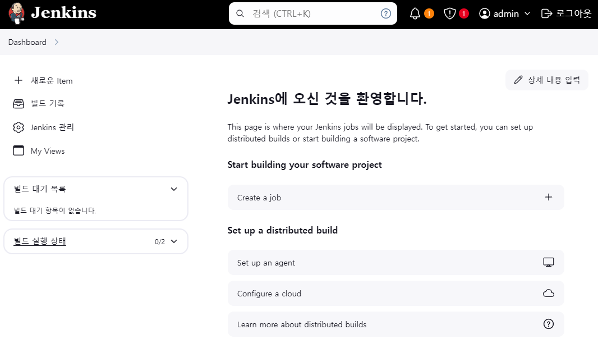Click the Jenkins에 오신 것을 환영합니다 heading
The width and height of the screenshot is (598, 357).
pos(327,99)
